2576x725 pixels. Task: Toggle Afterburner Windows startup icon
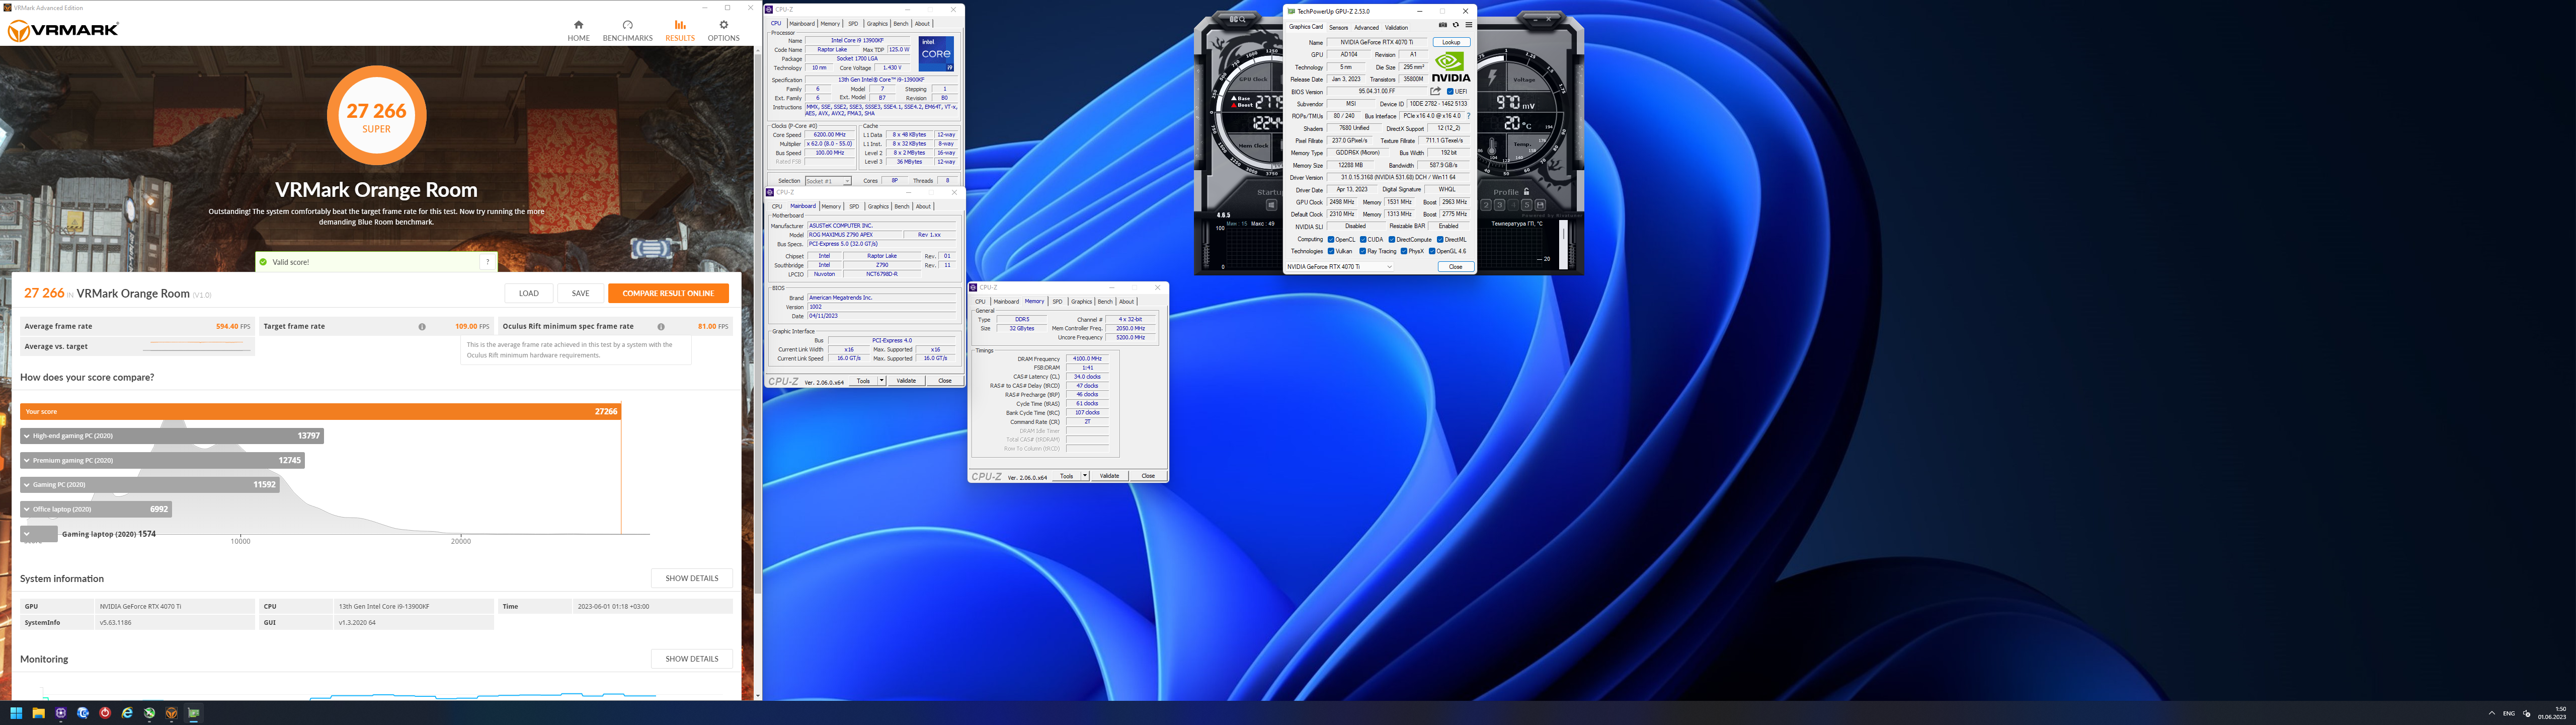coord(1272,205)
